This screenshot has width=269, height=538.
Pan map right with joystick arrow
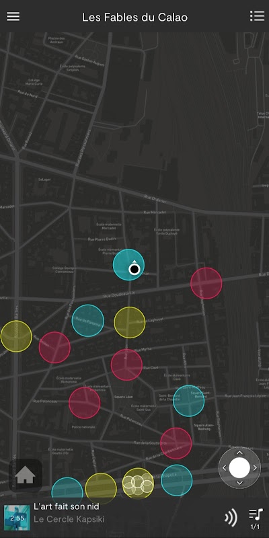tap(255, 467)
